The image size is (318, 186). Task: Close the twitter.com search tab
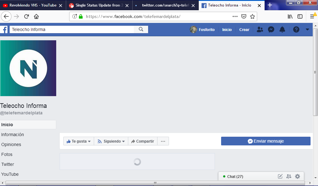point(193,6)
